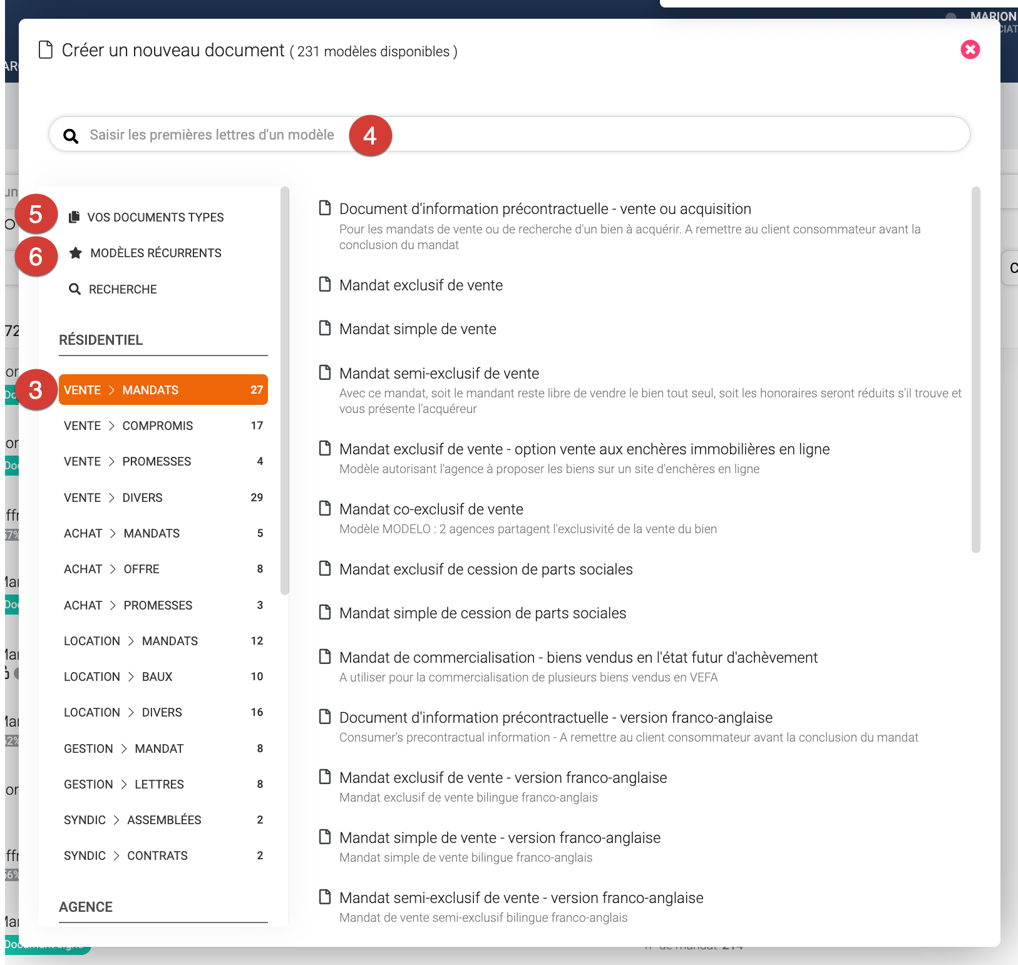1018x965 pixels.
Task: Open Mandat semi-exclusif de vente template
Action: pyautogui.click(x=439, y=374)
